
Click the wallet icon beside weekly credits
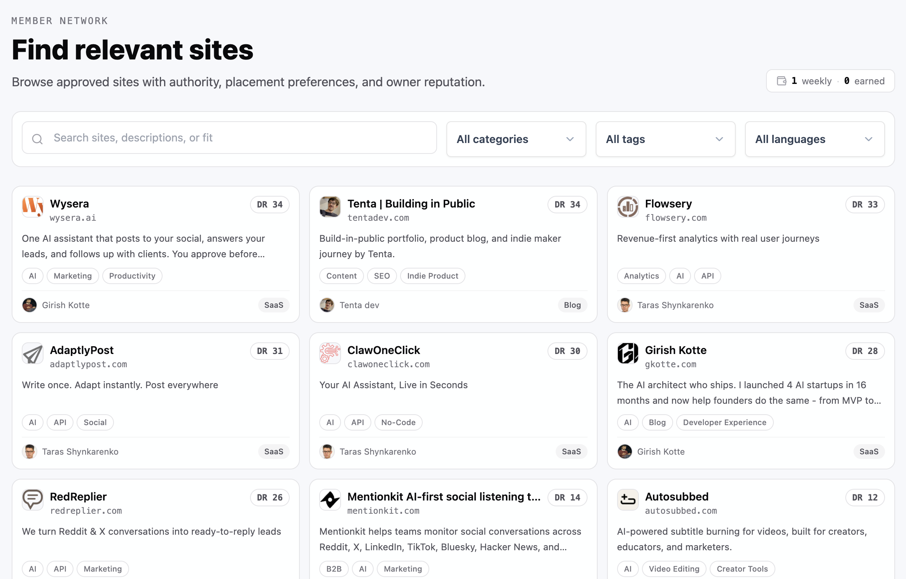pos(782,81)
